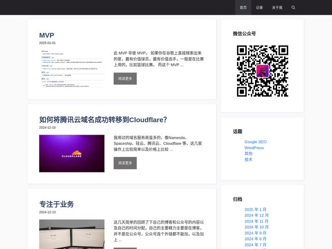
Task: Click the 微信公众号 widget heading
Action: coord(244,34)
